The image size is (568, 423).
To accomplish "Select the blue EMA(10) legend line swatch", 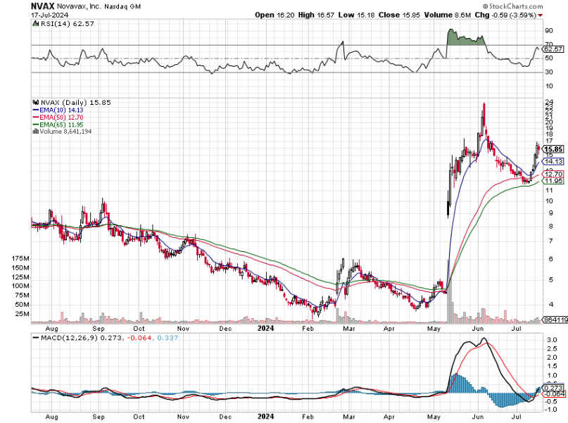I will pyautogui.click(x=35, y=110).
